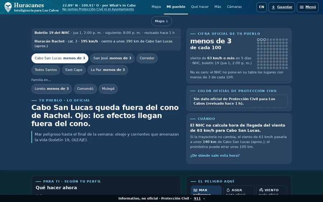Click the 'Familia en...' label
323x202 pixels.
point(41,80)
